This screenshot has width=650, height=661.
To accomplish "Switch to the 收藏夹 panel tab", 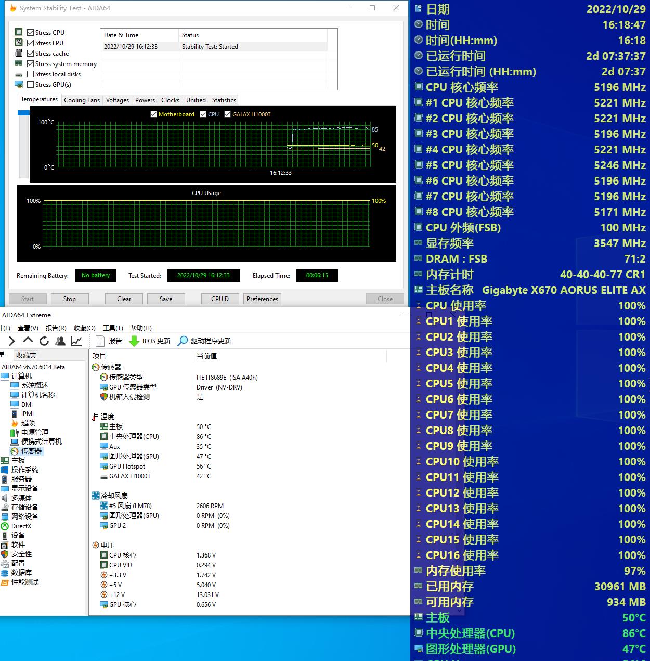I will [x=26, y=355].
